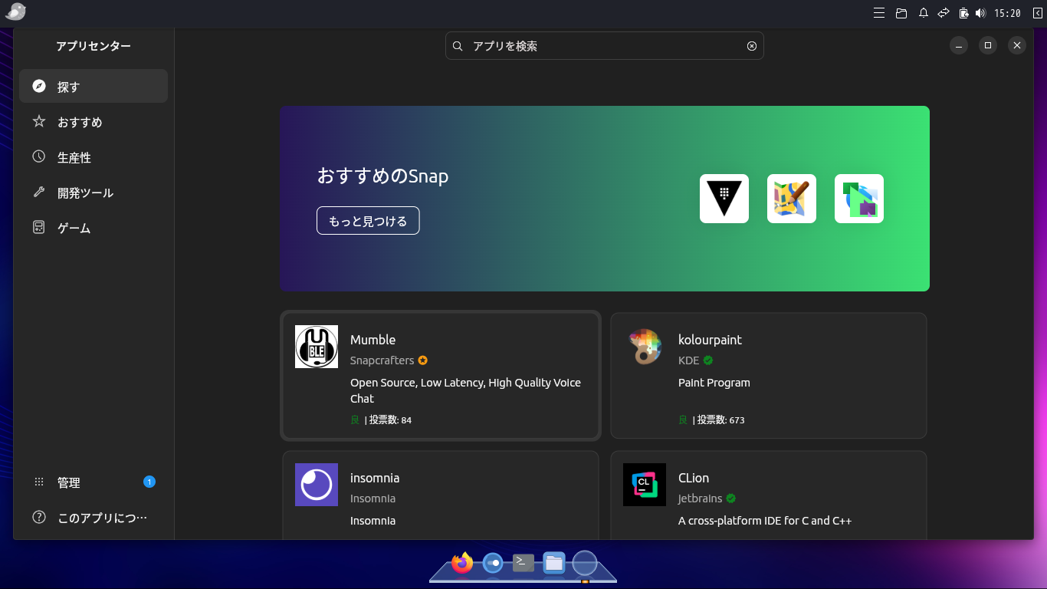Screen dimensions: 1047x589
Task: Select the running App Center dock icon
Action: [x=585, y=563]
